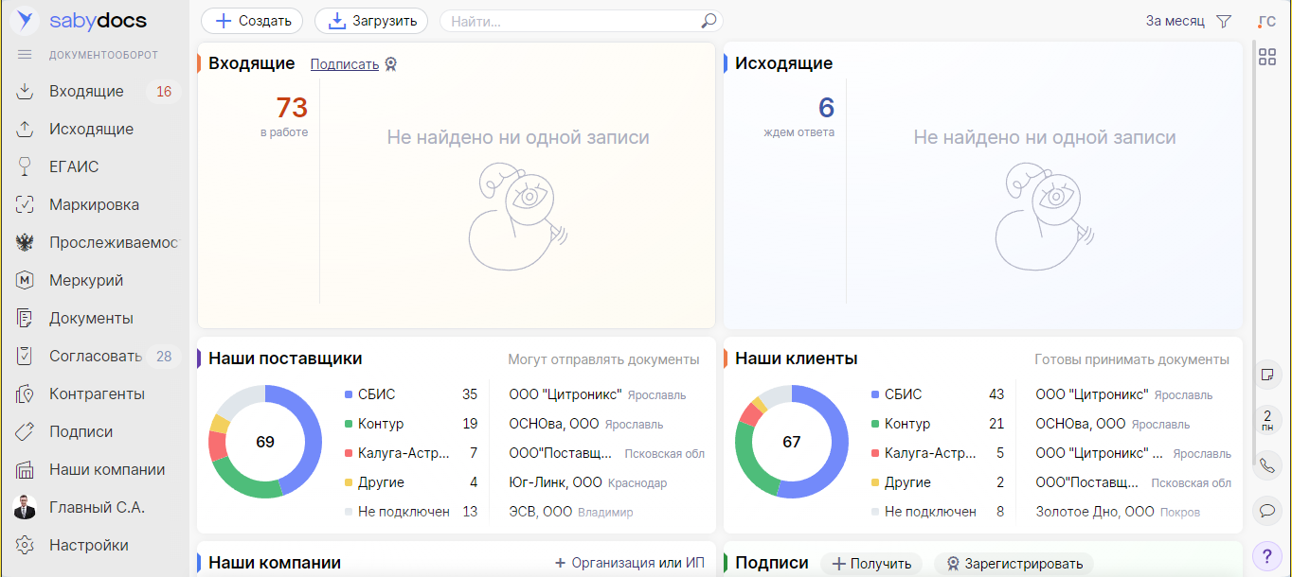Click the 6 ждем ответа counter
The image size is (1292, 577).
tap(800, 116)
